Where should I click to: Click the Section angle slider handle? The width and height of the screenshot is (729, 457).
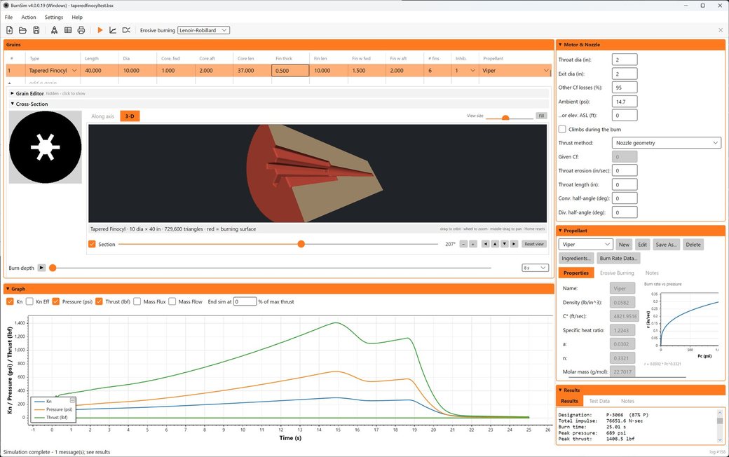pyautogui.click(x=301, y=244)
